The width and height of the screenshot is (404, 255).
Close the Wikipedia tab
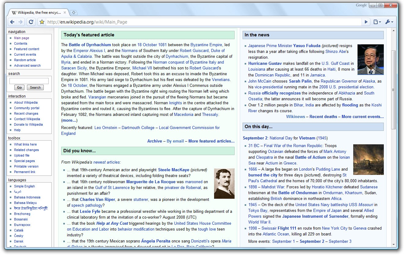coord(65,13)
